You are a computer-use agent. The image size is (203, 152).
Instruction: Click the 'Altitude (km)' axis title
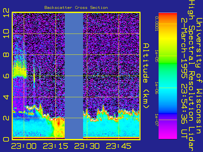coord(146,76)
